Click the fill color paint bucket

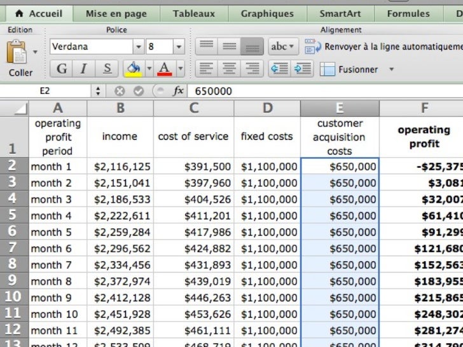(x=133, y=69)
